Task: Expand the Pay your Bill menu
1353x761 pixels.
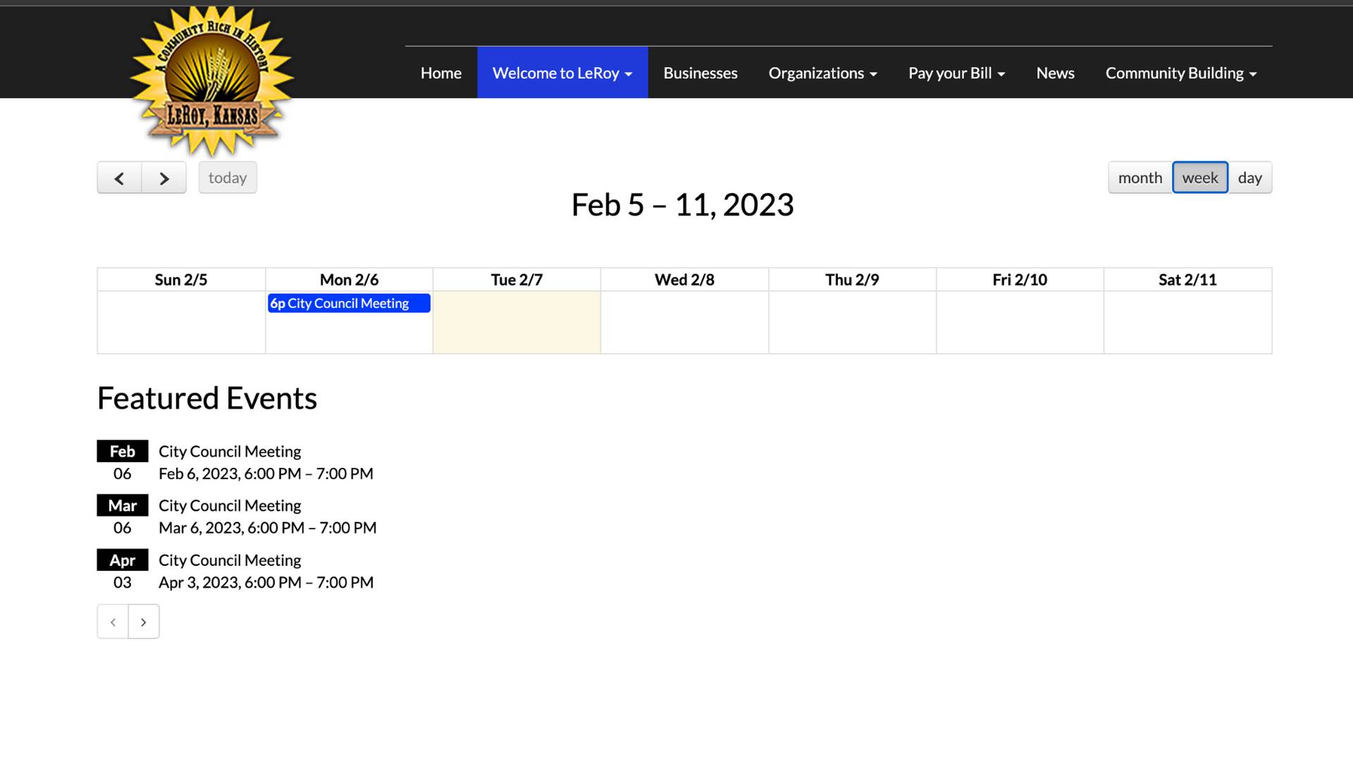Action: 956,73
